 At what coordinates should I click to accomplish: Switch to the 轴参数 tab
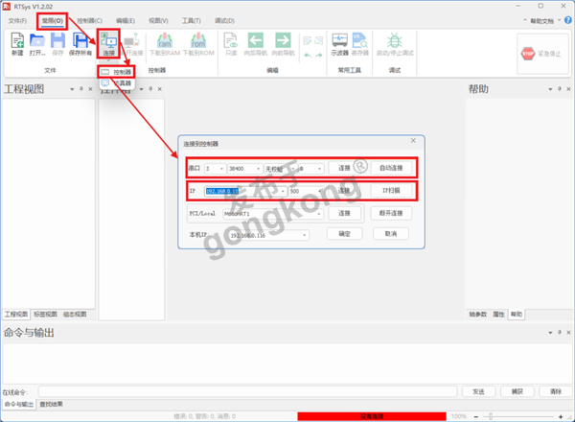tap(478, 315)
